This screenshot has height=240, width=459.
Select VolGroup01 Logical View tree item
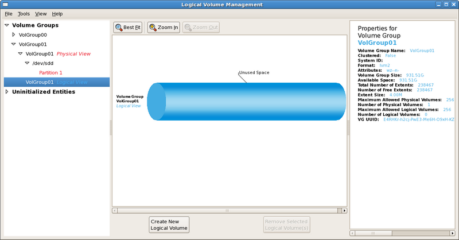pyautogui.click(x=56, y=82)
